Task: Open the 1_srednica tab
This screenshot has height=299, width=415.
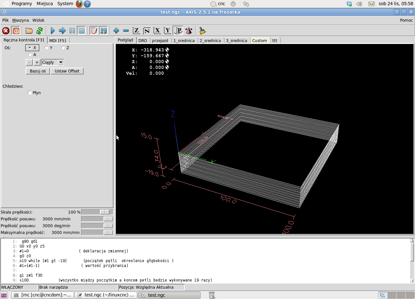Action: [x=184, y=40]
